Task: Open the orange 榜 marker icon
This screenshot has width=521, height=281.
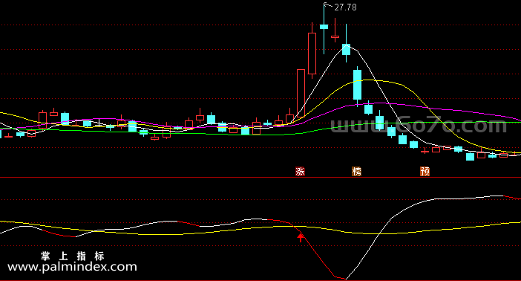Action: tap(356, 172)
